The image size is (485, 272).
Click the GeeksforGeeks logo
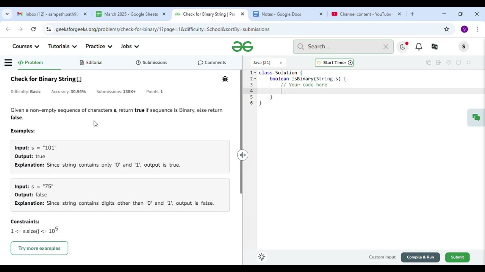pyautogui.click(x=242, y=46)
